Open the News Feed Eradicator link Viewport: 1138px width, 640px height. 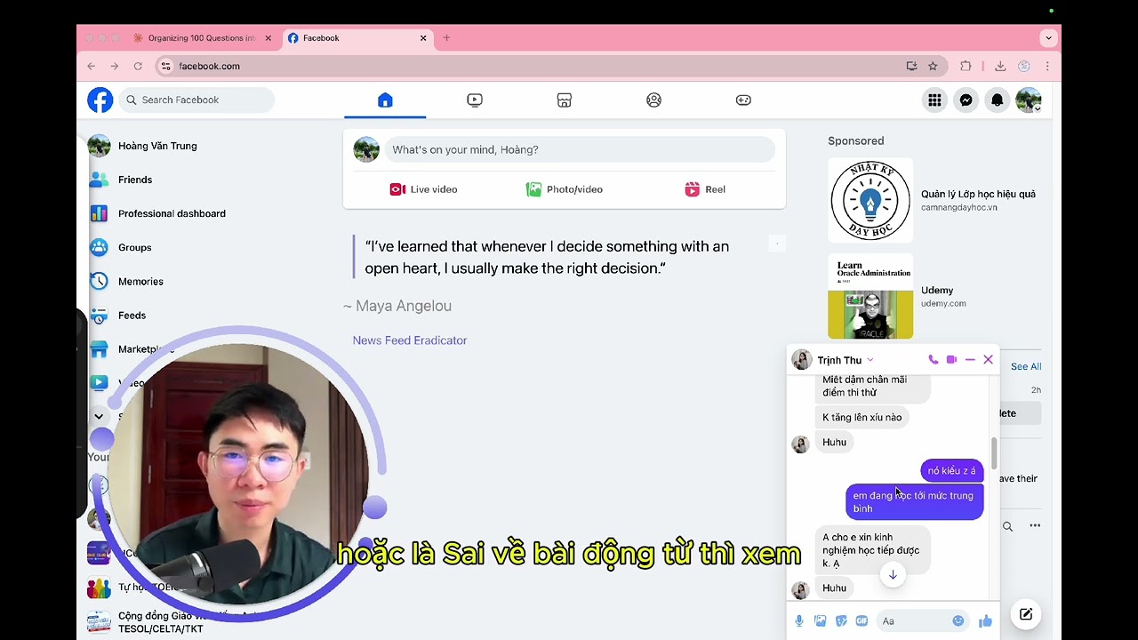409,340
